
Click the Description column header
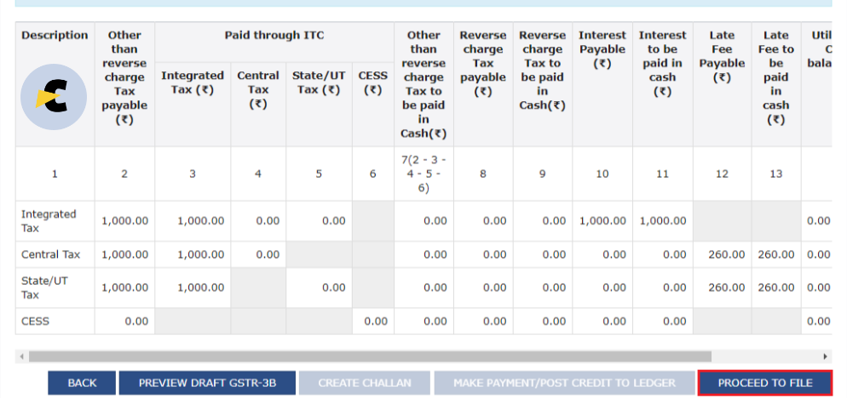pyautogui.click(x=55, y=36)
